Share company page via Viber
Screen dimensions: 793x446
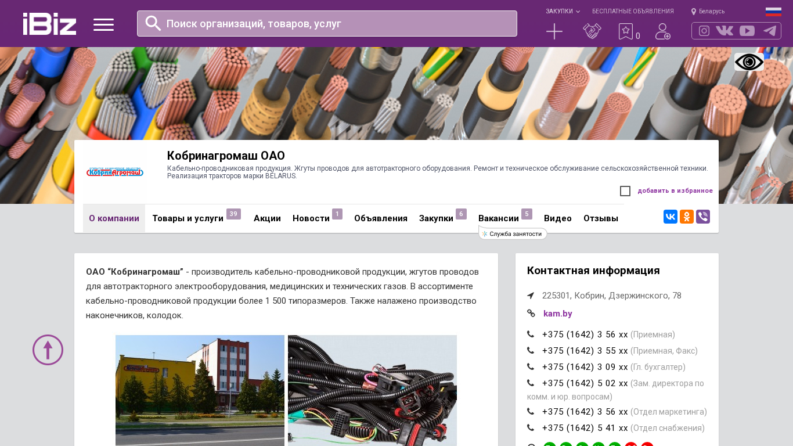tap(703, 217)
